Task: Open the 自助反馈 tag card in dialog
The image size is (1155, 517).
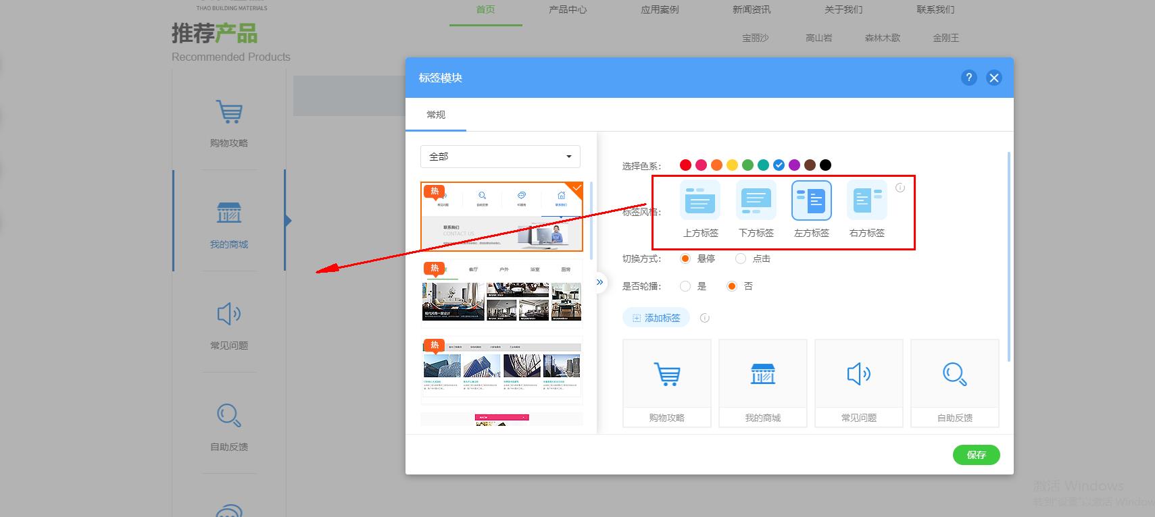Action: point(955,383)
